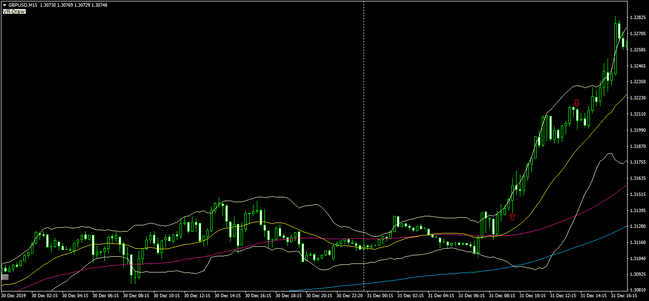Click the 30 Dec 02:15 time label
649x301 pixels.
(x=44, y=296)
